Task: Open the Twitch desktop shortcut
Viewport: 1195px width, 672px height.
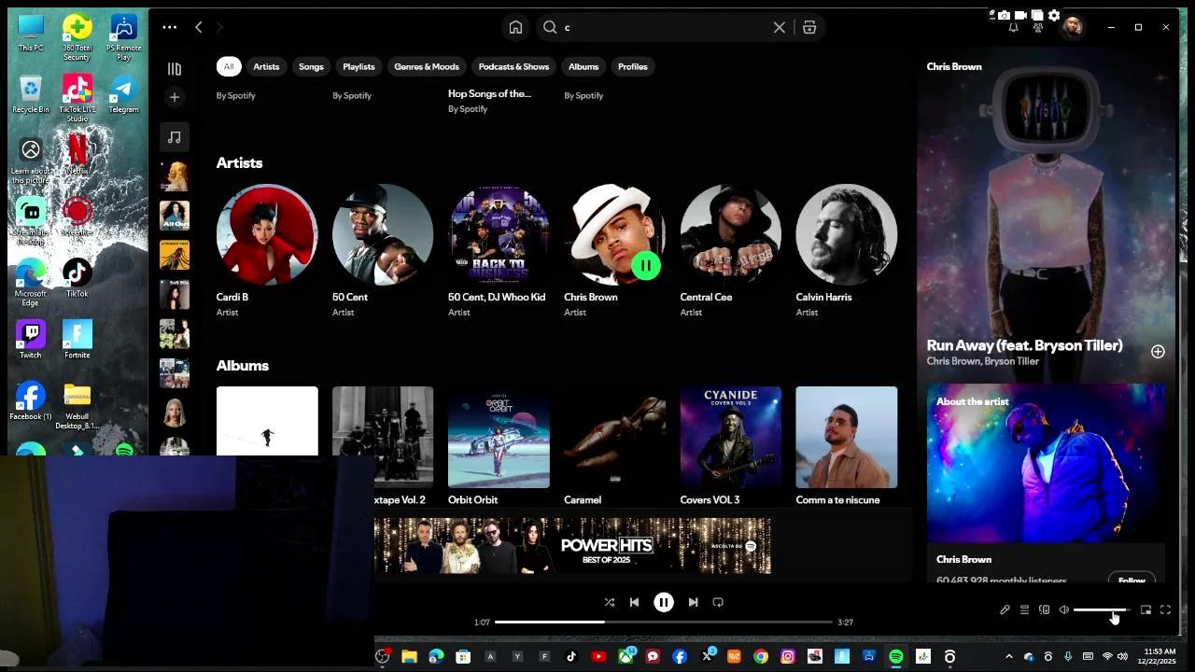Action: 31,340
